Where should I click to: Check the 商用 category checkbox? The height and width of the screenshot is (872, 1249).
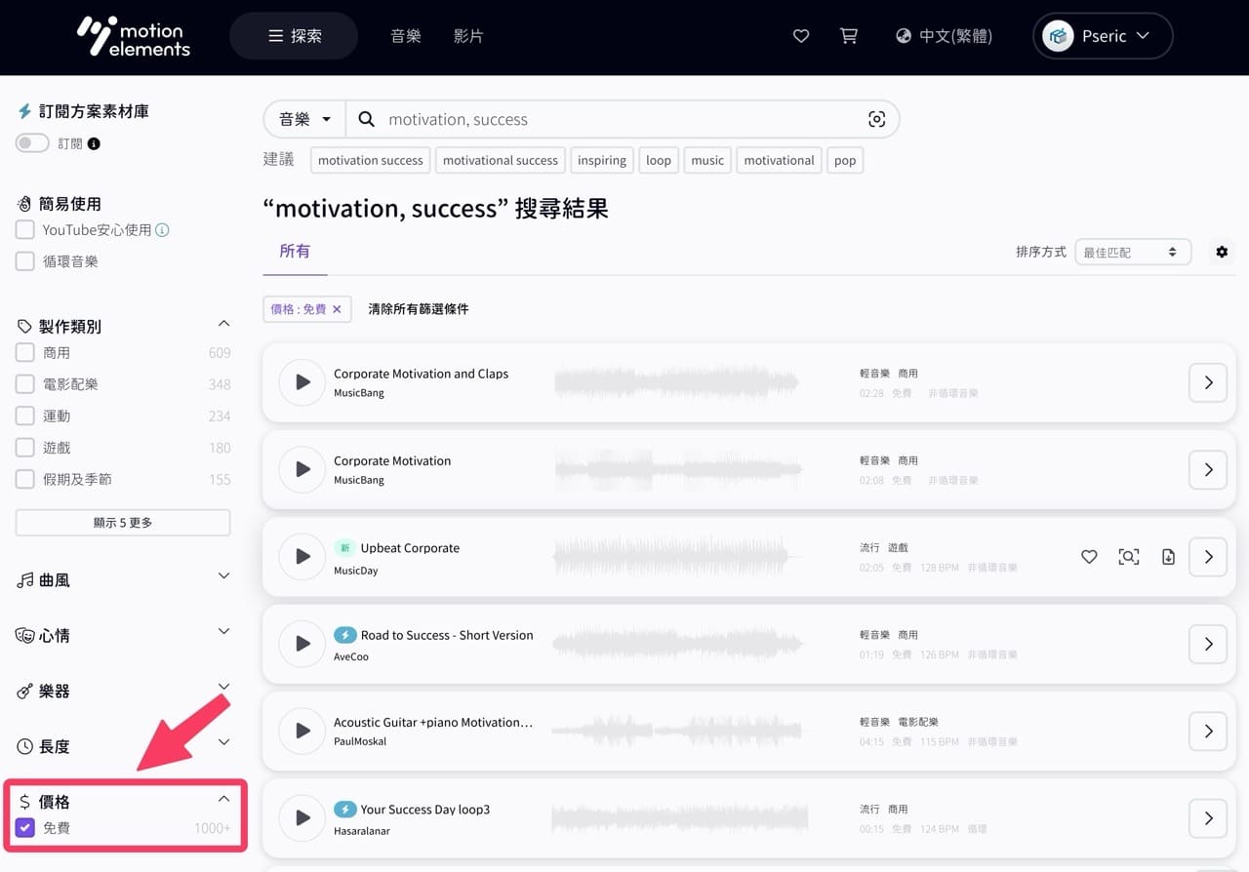tap(25, 353)
